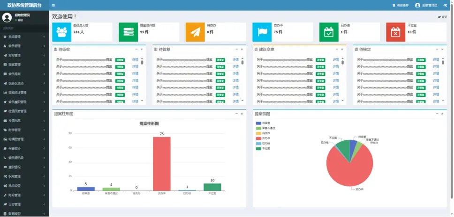This screenshot has width=454, height=217.
Task: Click the red 不立案 calendar icon
Action: coord(396,32)
